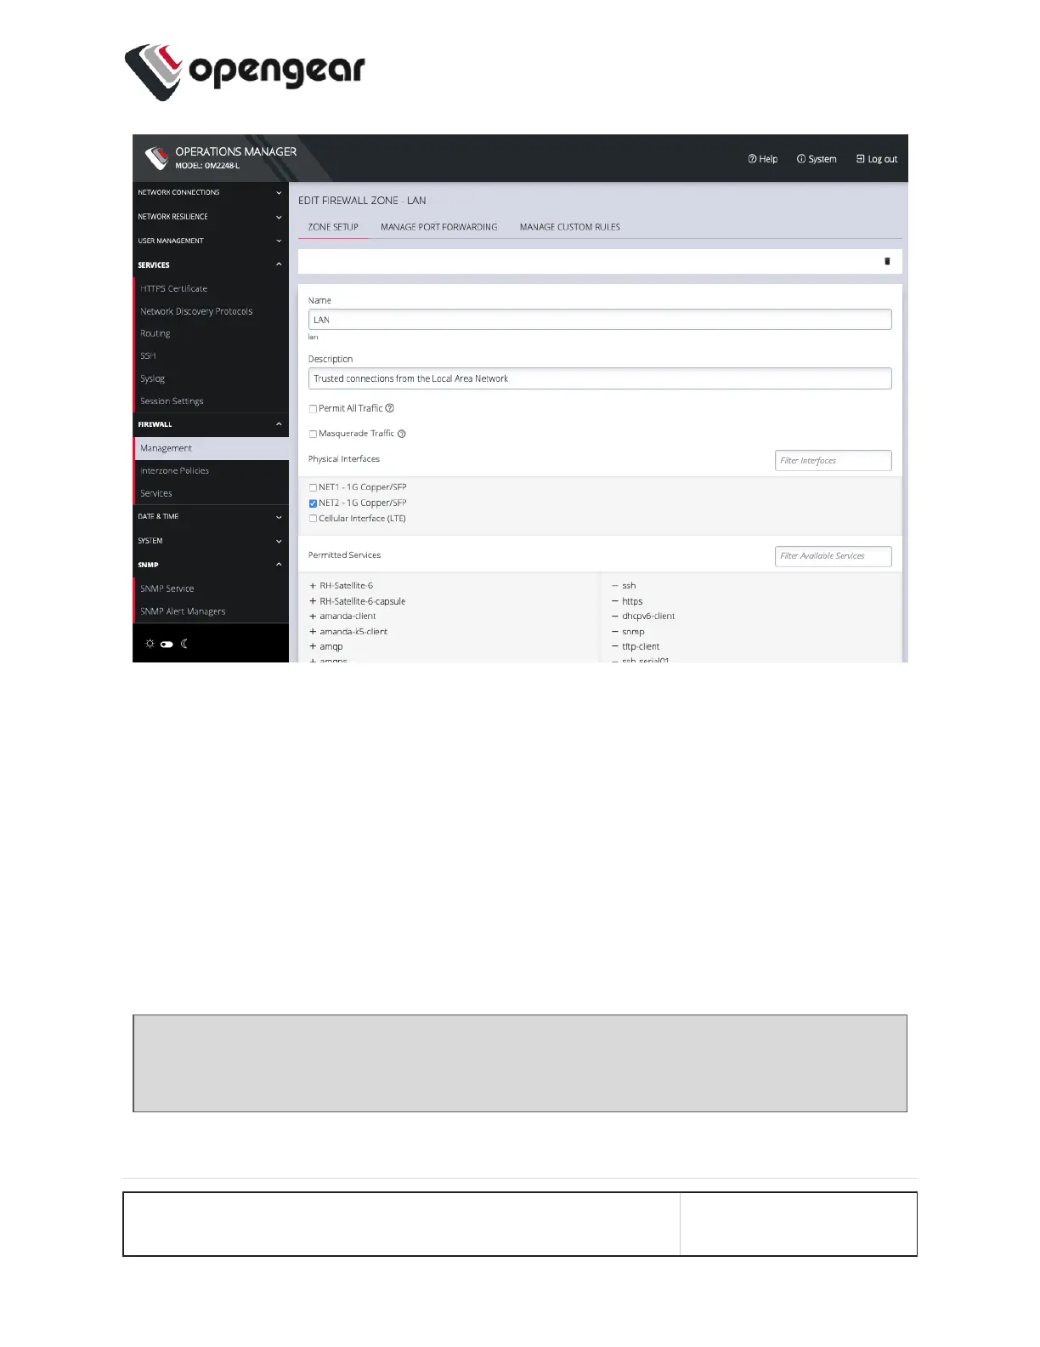Viewport: 1040px width, 1347px height.
Task: Toggle the light/dark theme switch
Action: click(x=167, y=644)
